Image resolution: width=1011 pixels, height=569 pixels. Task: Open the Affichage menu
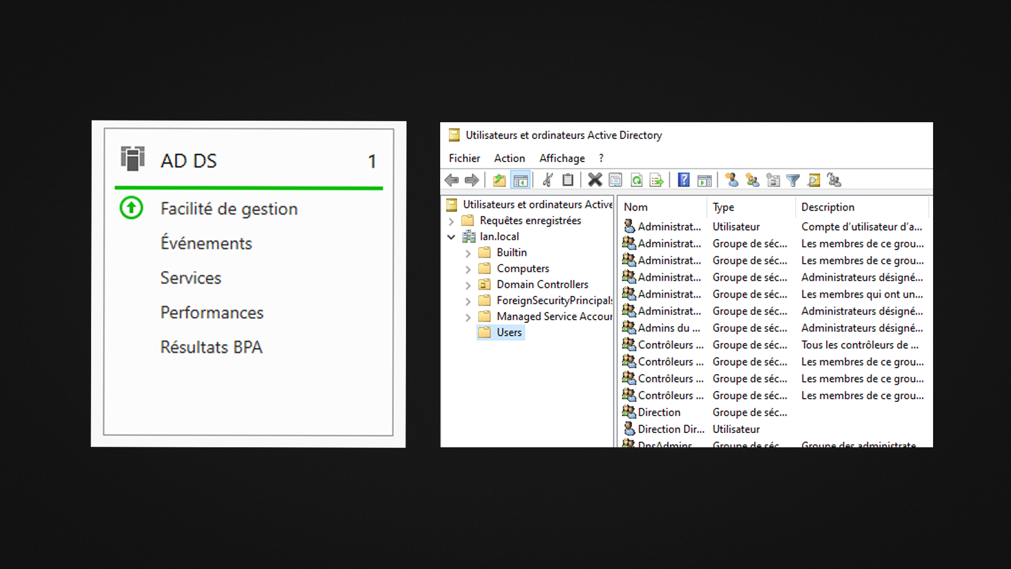[561, 158]
